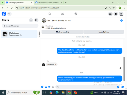This screenshot has height=95, width=127.
Task: Click the Mark as pending button
Action: coord(62,32)
